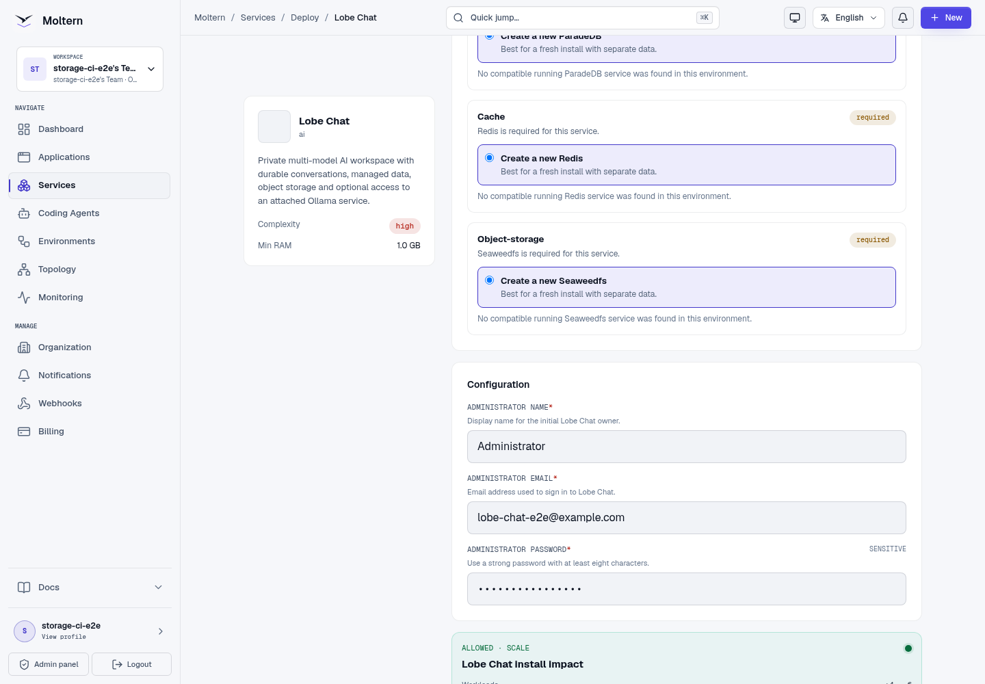Click the New button
The height and width of the screenshot is (684, 985).
tap(946, 18)
